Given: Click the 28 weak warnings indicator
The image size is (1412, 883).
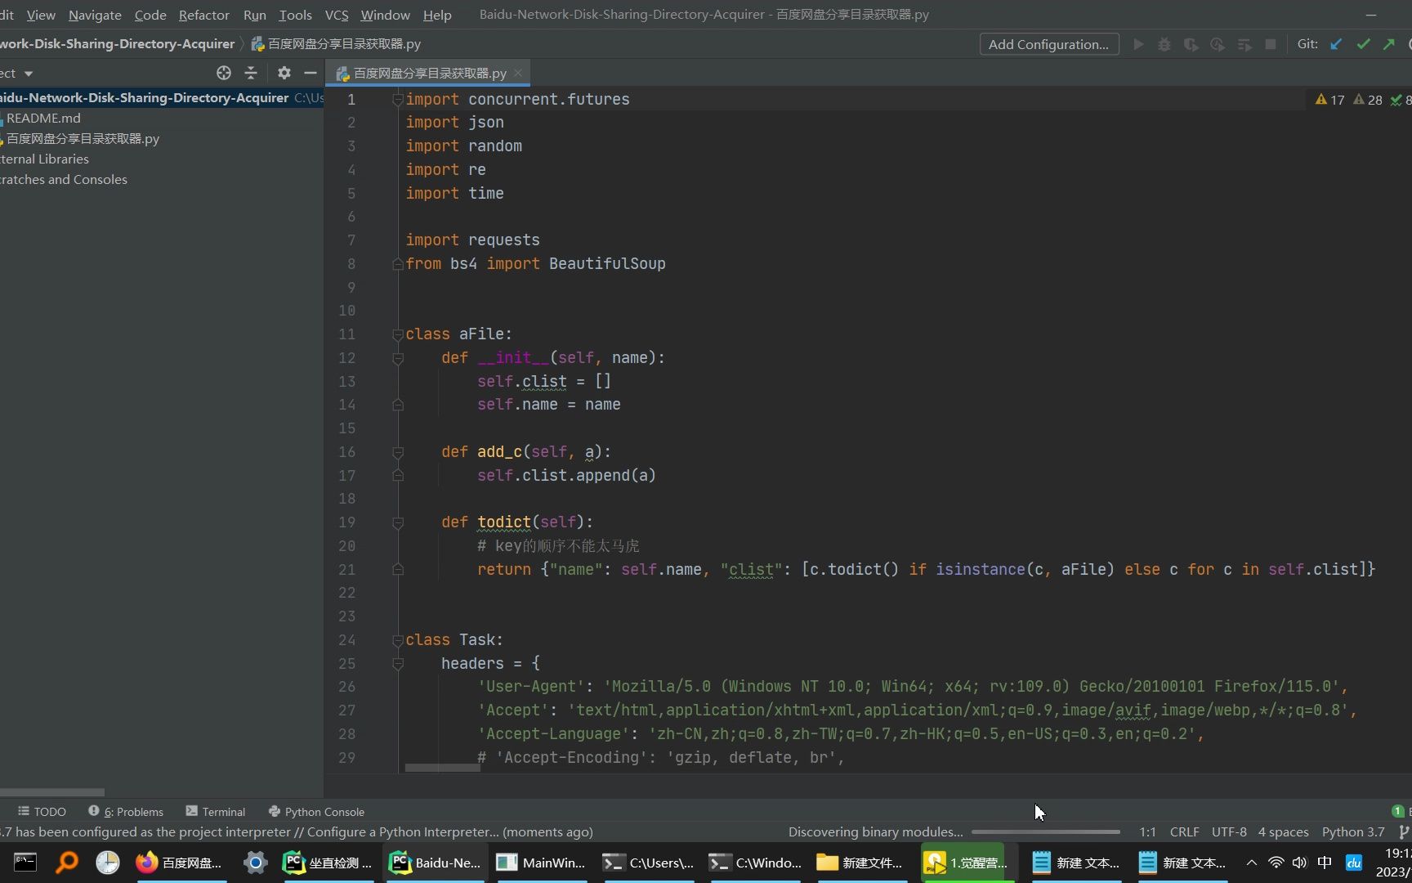Looking at the screenshot, I should [1368, 100].
